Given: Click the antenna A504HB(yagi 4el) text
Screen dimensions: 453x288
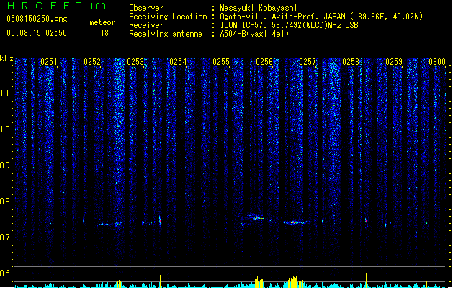Looking at the screenshot, I should [x=254, y=34].
